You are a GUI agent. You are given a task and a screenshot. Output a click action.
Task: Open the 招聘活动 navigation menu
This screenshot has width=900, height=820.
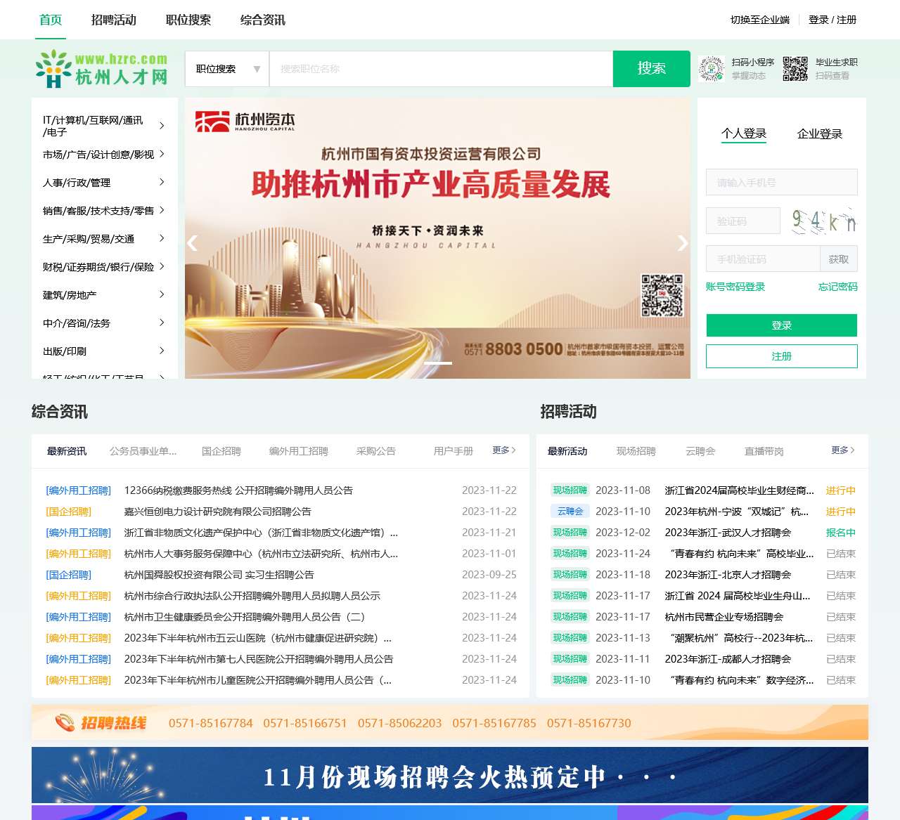pos(114,20)
